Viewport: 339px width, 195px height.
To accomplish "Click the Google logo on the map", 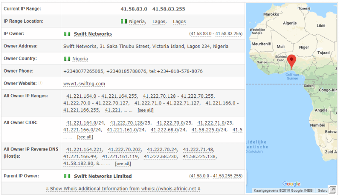I will [x=291, y=184].
